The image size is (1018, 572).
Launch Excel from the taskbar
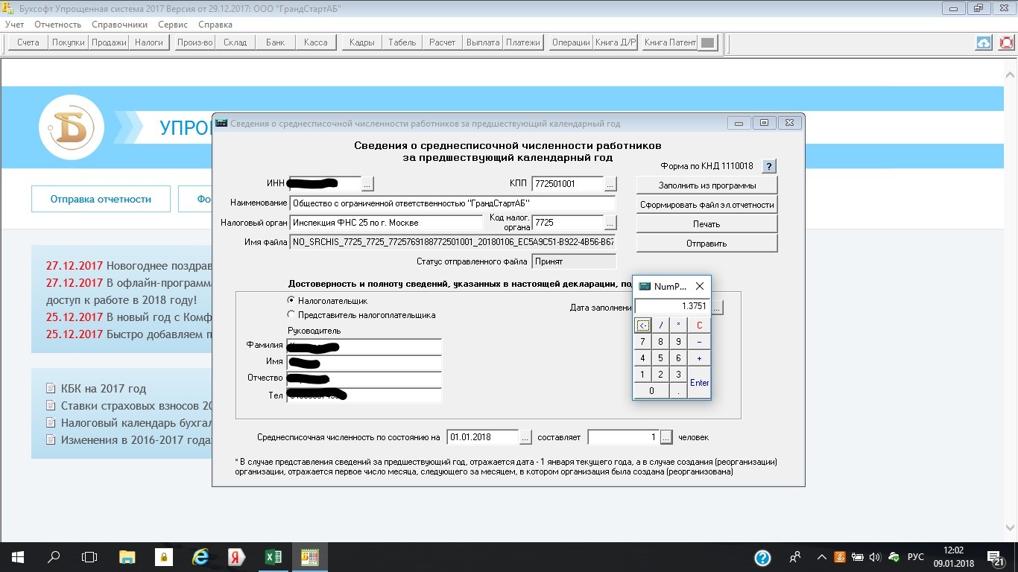click(x=273, y=557)
